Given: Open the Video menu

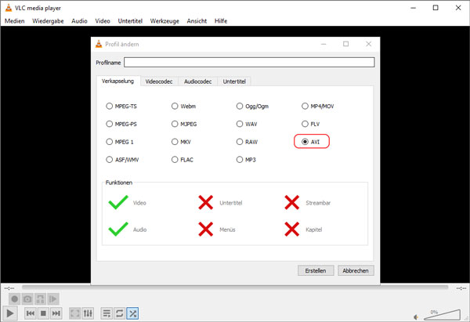Looking at the screenshot, I should [x=103, y=21].
